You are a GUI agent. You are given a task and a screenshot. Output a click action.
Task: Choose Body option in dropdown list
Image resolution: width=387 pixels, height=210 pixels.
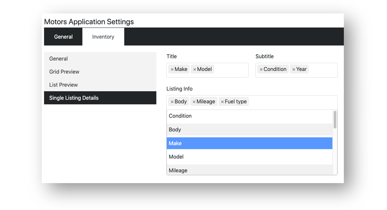point(249,130)
